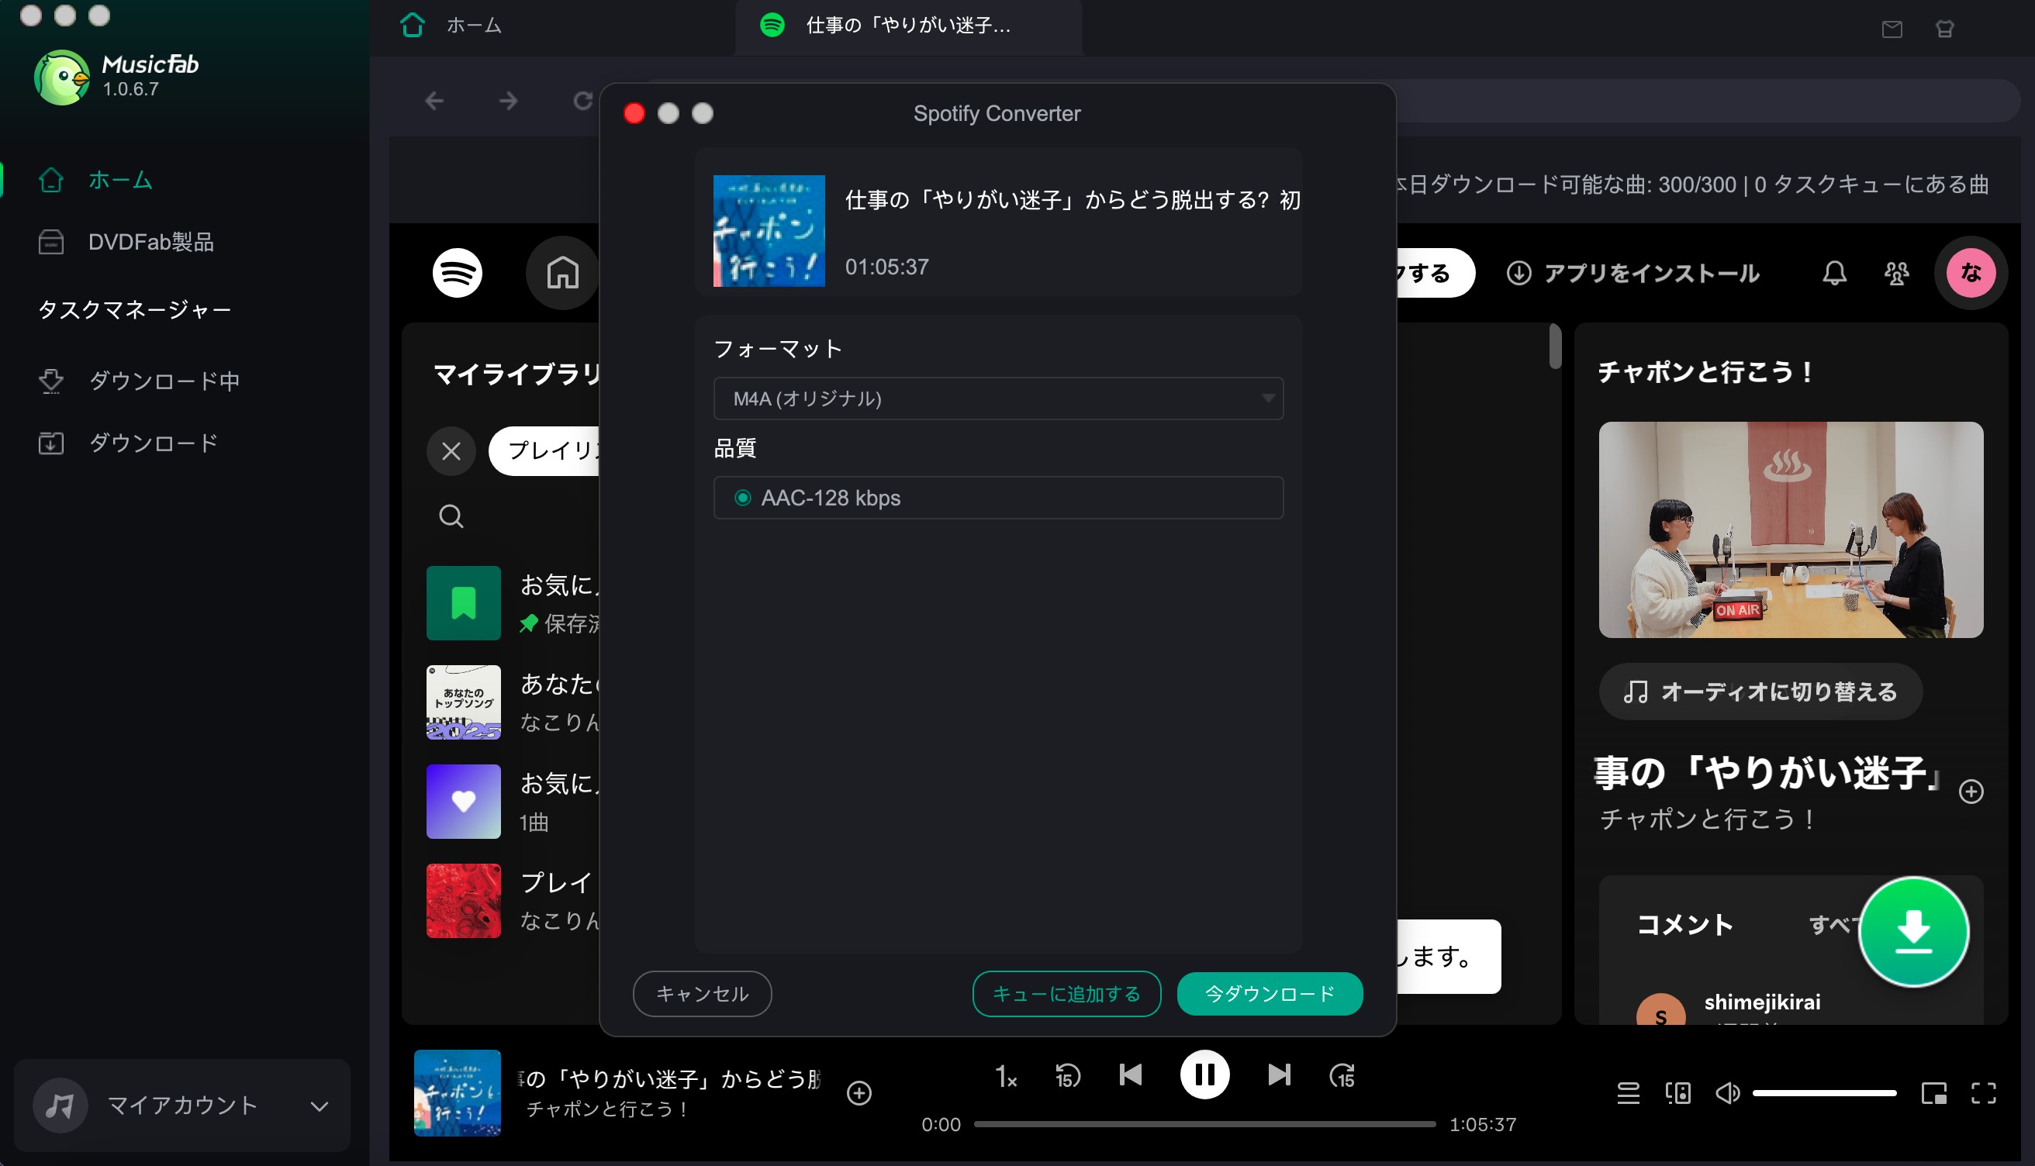Seek on the playback progress bar
Image resolution: width=2035 pixels, height=1166 pixels.
point(1204,1124)
